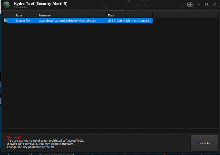Click the file icon beside System file row

pos(5,21)
